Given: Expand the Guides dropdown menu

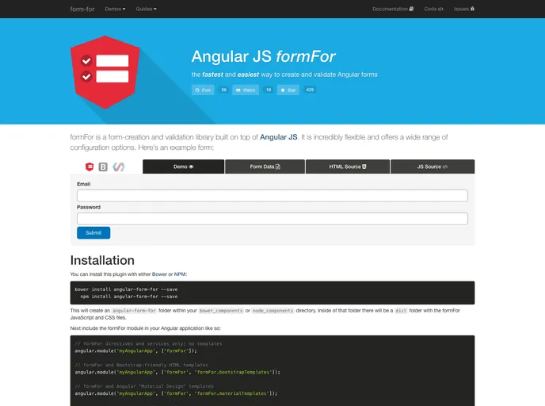Looking at the screenshot, I should (146, 9).
